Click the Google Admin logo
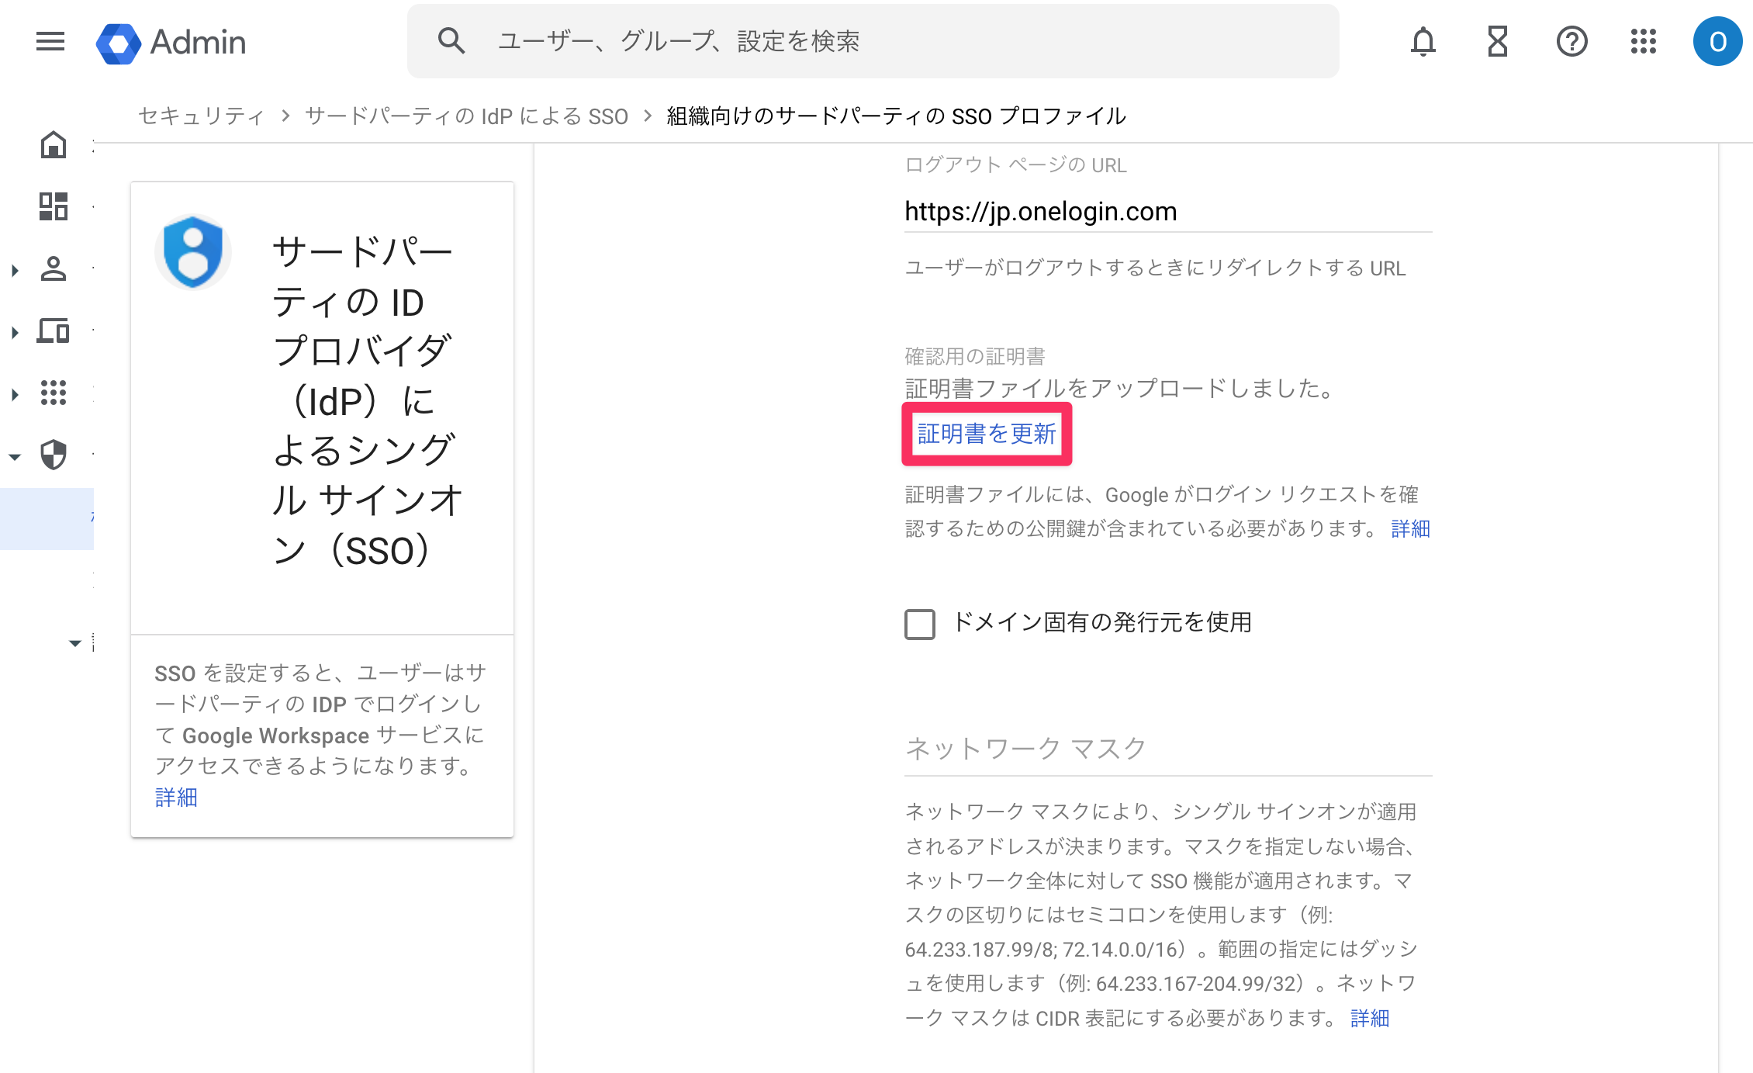 (171, 42)
